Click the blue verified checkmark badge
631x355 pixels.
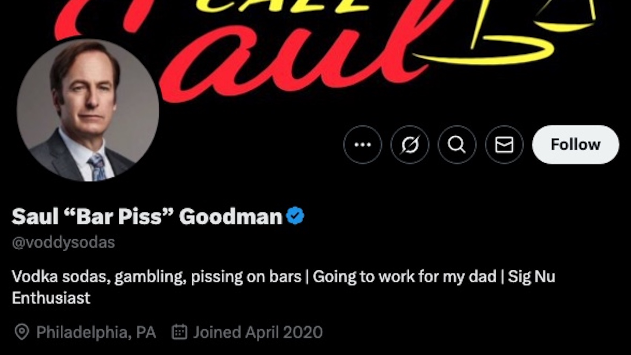(x=295, y=216)
